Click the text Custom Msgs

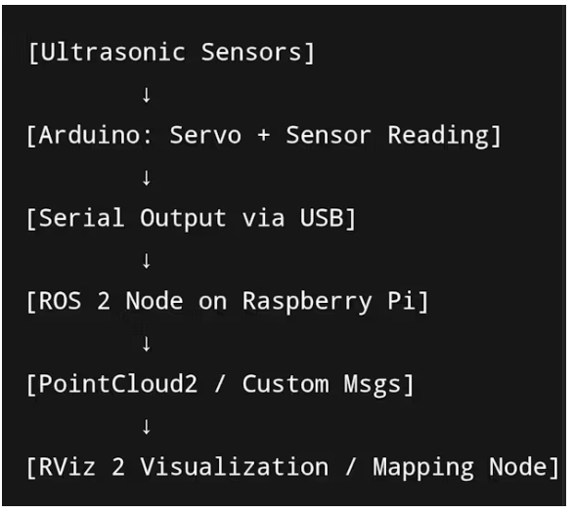click(x=322, y=385)
